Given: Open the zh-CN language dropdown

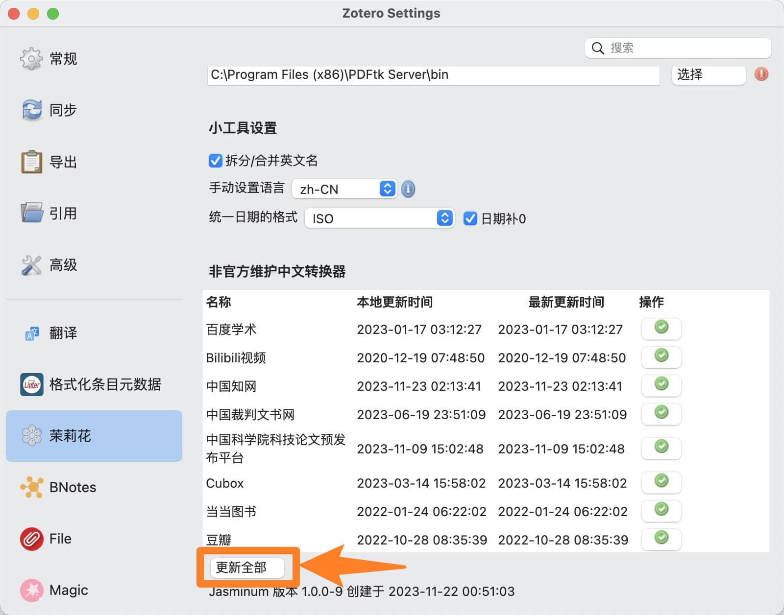Looking at the screenshot, I should 344,189.
